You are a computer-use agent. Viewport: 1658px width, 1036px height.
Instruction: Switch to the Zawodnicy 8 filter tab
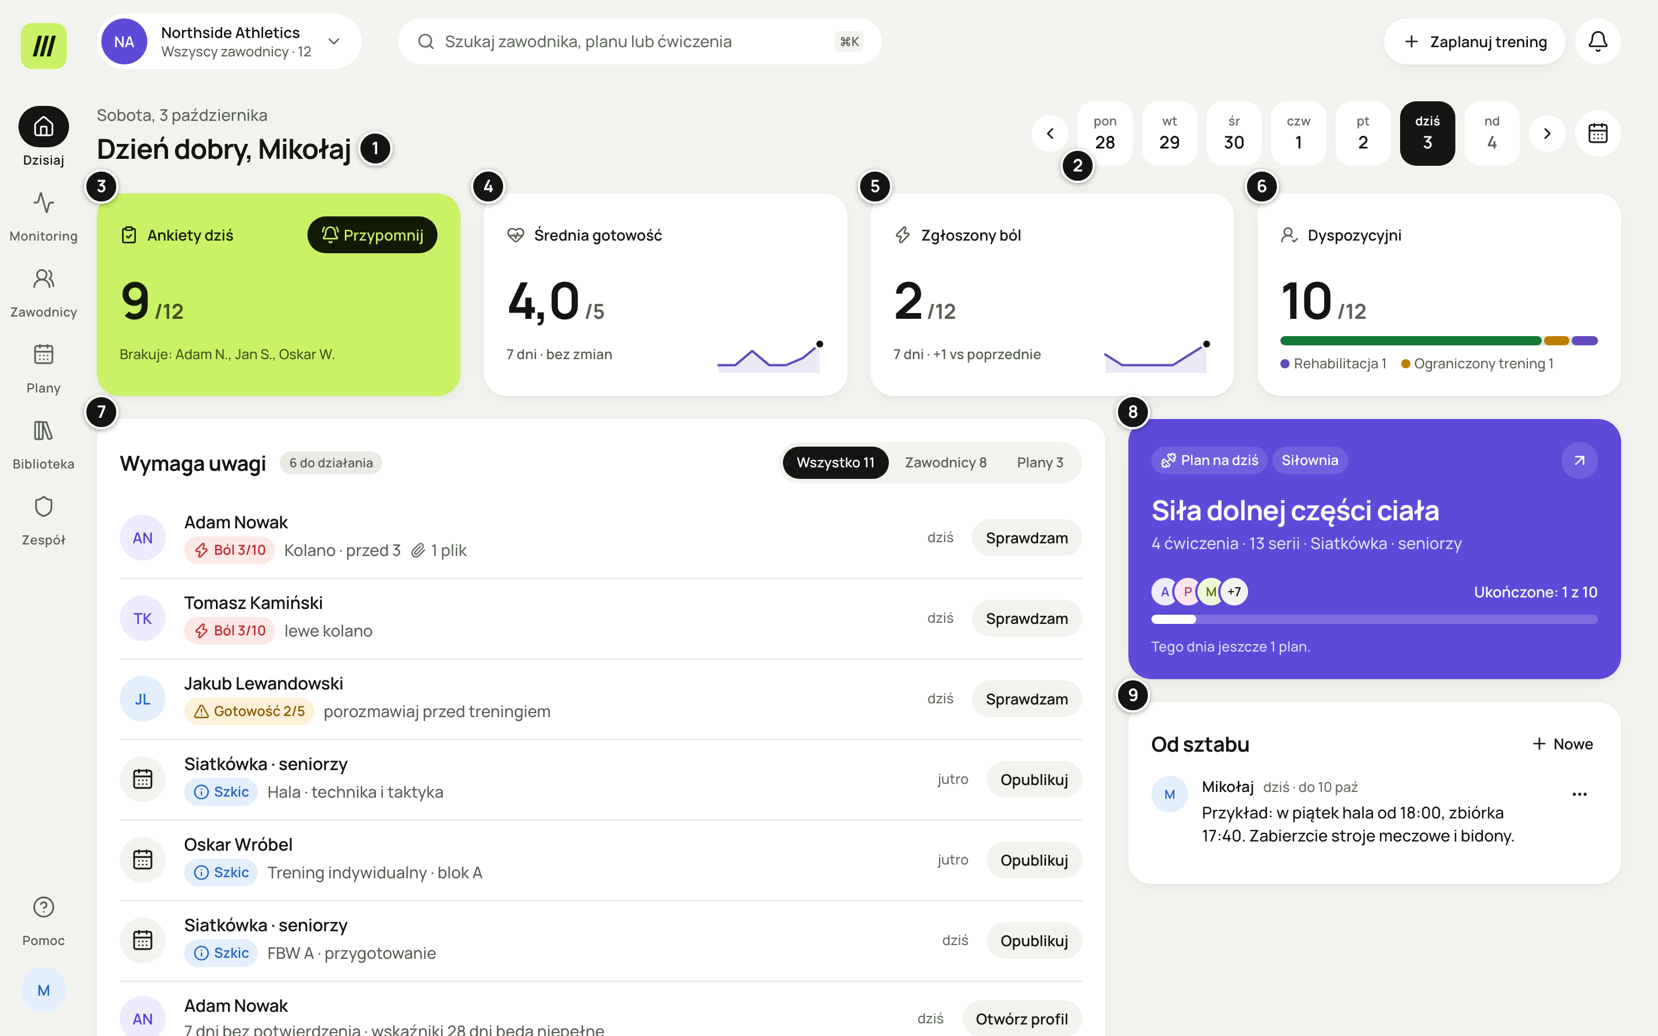point(945,463)
